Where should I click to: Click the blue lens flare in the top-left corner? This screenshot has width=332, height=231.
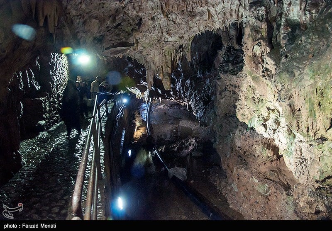[x=24, y=32]
